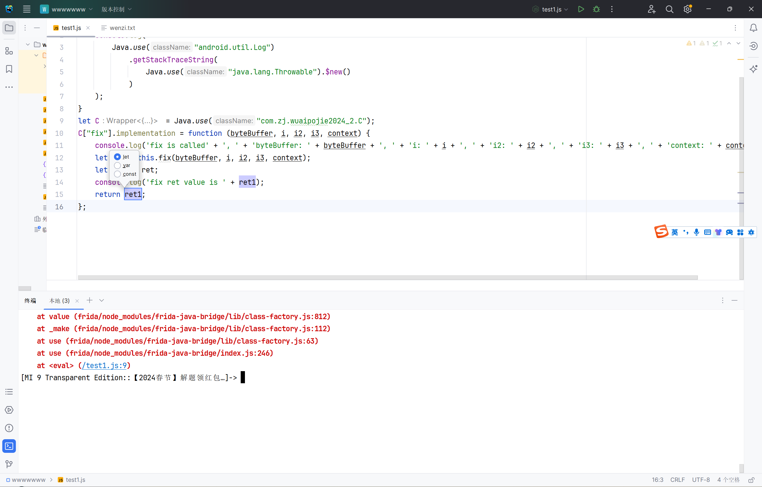Open the Structure tool window
762x487 pixels.
tap(9, 51)
